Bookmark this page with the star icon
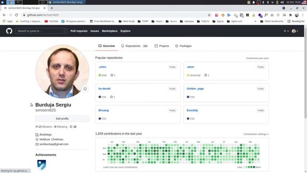Screen dimensions: 307x173 point(209,15)
